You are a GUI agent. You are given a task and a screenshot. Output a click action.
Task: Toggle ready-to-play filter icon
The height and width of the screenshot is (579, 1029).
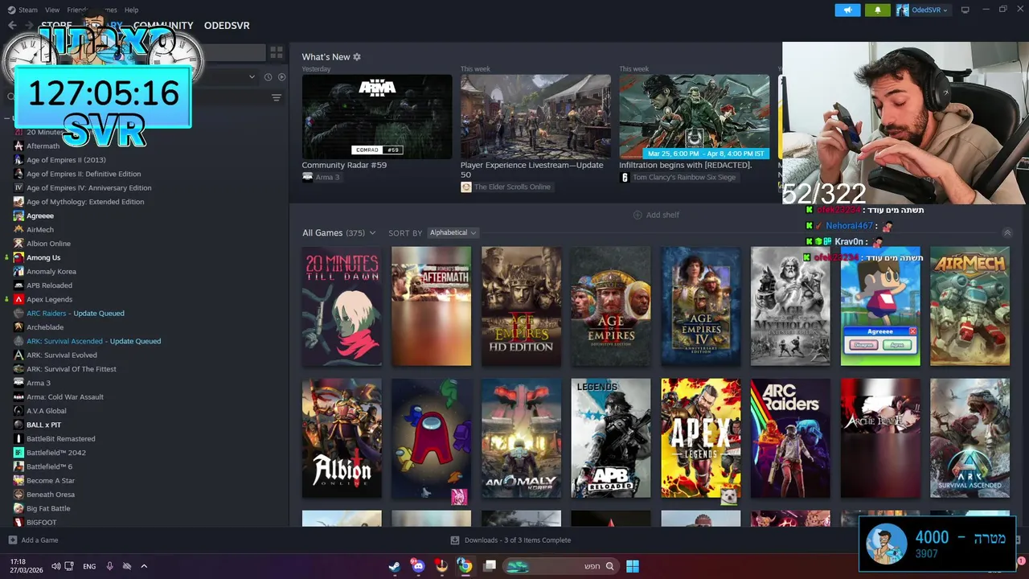click(281, 77)
